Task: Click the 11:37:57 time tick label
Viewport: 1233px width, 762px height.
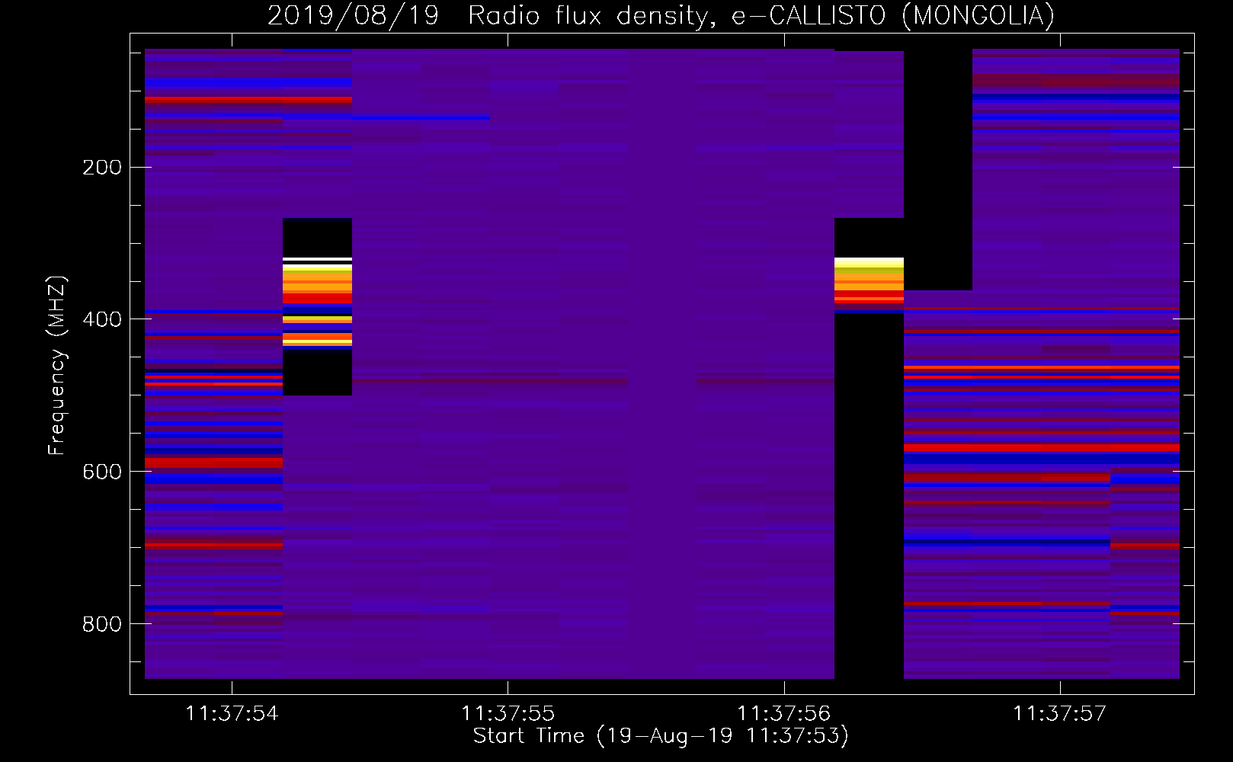Action: point(1059,713)
